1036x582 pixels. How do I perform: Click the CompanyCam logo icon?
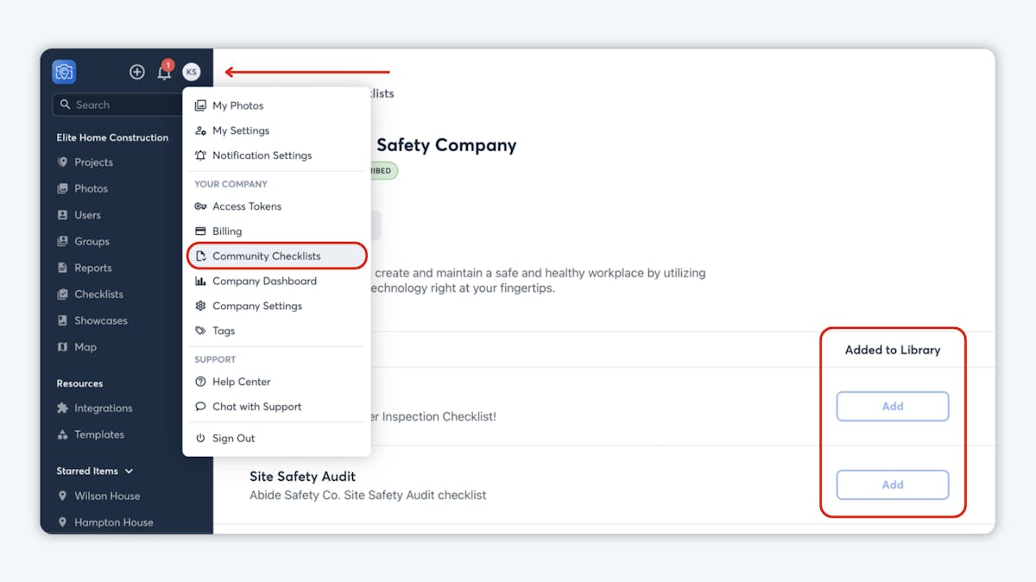64,72
